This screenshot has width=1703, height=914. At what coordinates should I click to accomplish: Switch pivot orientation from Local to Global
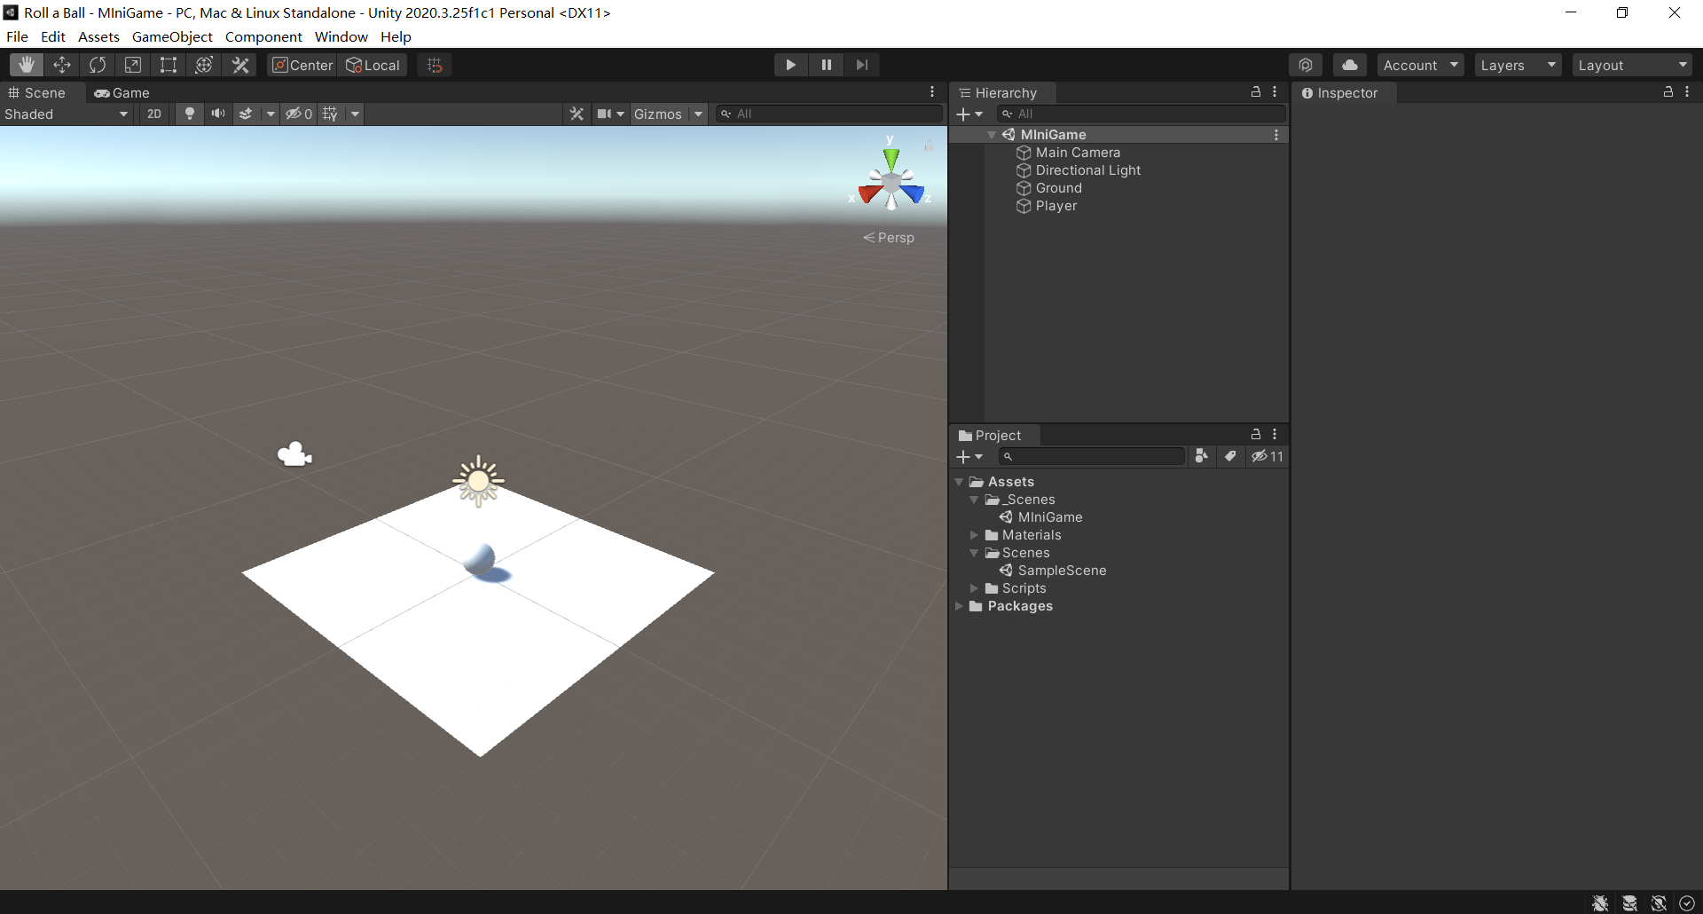(373, 64)
